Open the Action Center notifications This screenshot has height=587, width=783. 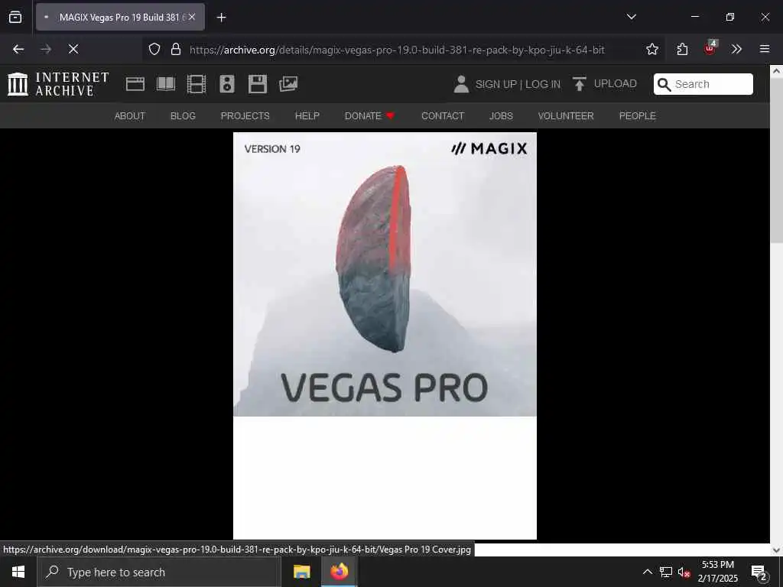tap(759, 572)
